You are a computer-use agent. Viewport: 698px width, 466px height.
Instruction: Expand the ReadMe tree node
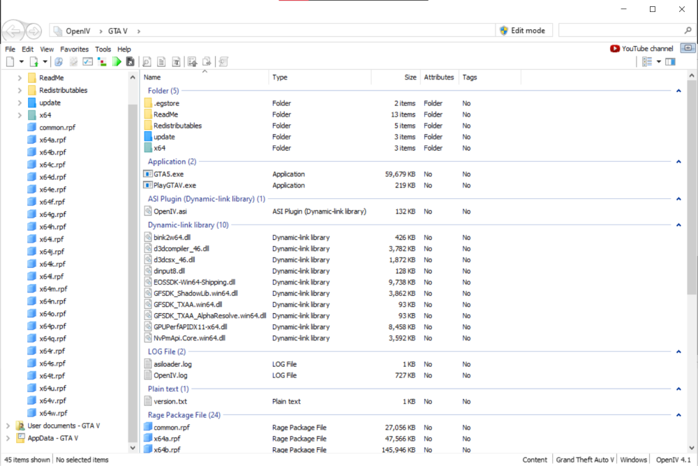coord(20,78)
